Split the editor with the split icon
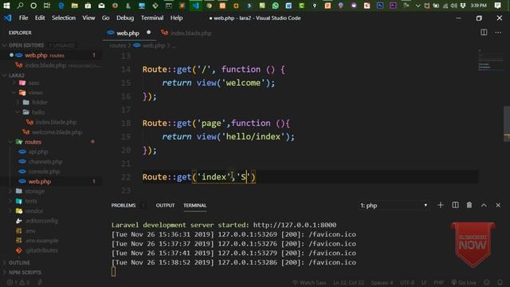510x287 pixels. tap(484, 32)
